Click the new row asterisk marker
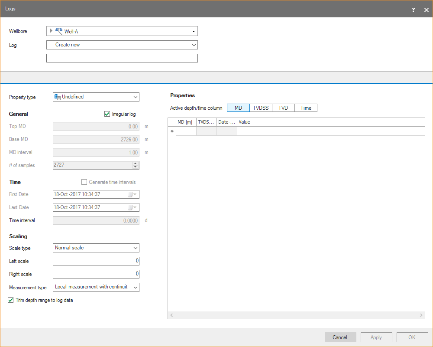This screenshot has height=347, width=433. coord(172,131)
